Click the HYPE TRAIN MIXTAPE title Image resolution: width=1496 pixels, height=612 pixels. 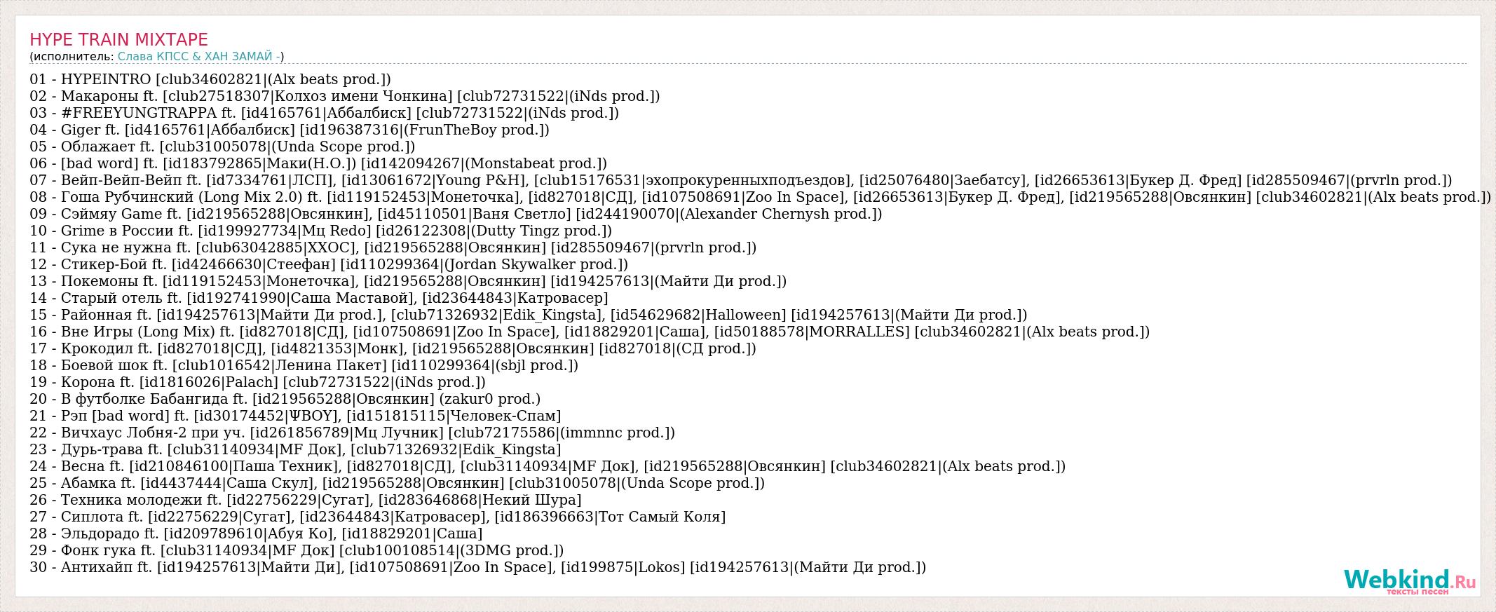pyautogui.click(x=118, y=39)
